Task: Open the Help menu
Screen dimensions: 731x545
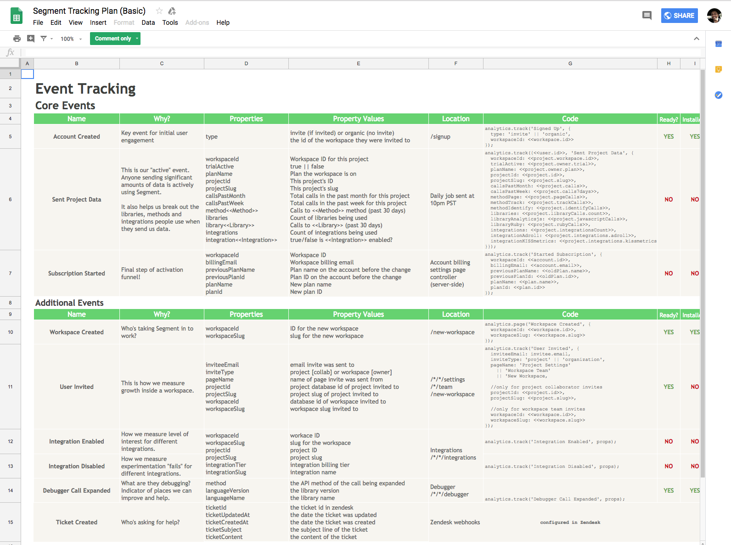Action: tap(223, 22)
